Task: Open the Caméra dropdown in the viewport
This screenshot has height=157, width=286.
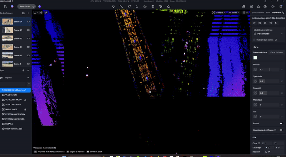Action: (x=220, y=12)
